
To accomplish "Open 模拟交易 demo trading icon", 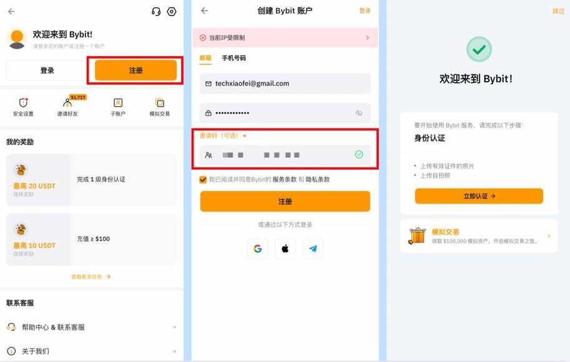I will click(x=160, y=103).
